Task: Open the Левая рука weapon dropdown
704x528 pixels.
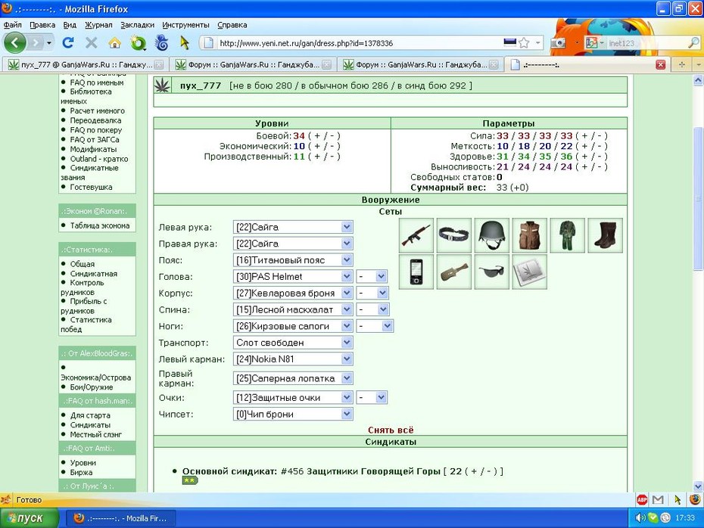Action: [x=293, y=227]
